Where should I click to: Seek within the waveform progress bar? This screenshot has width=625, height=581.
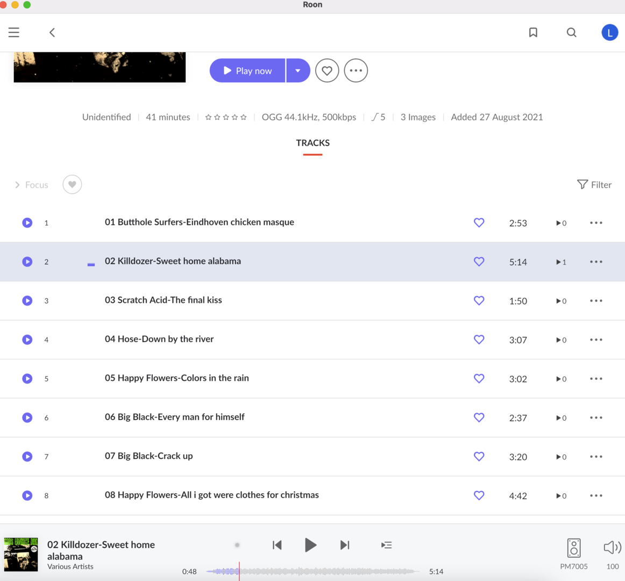(312, 571)
